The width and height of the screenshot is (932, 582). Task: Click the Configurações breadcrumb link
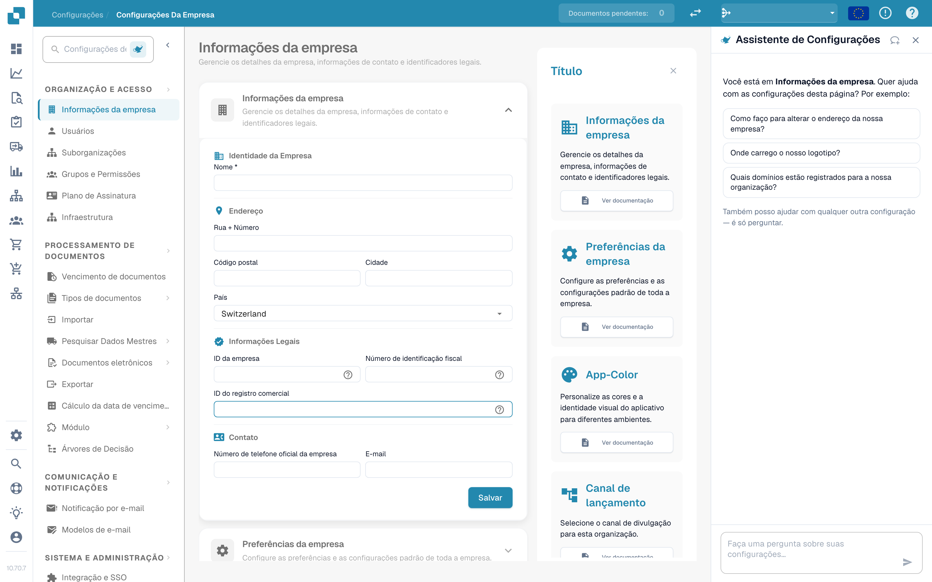point(77,15)
